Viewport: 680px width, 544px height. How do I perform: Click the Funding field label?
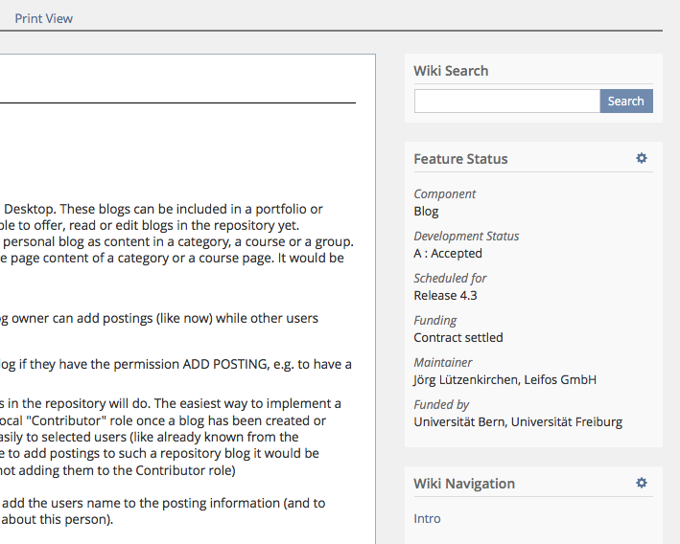434,320
